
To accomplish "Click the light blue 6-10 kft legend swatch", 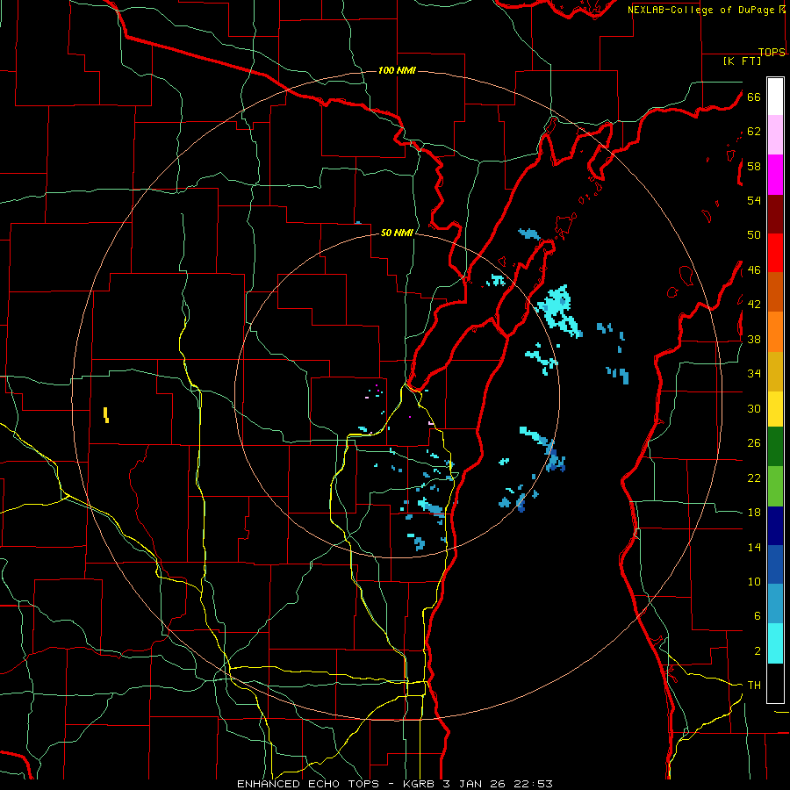I will (775, 604).
